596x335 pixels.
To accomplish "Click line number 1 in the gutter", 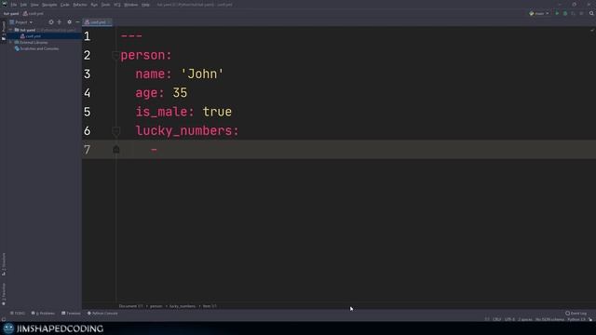I will [87, 36].
